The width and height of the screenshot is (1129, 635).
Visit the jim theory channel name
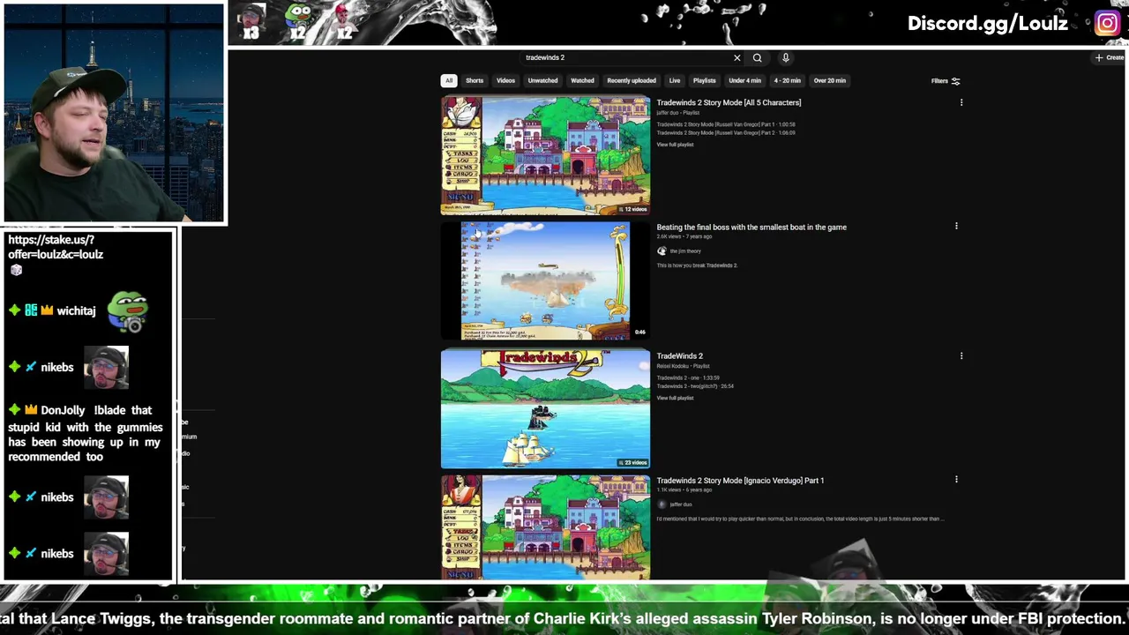pyautogui.click(x=685, y=251)
